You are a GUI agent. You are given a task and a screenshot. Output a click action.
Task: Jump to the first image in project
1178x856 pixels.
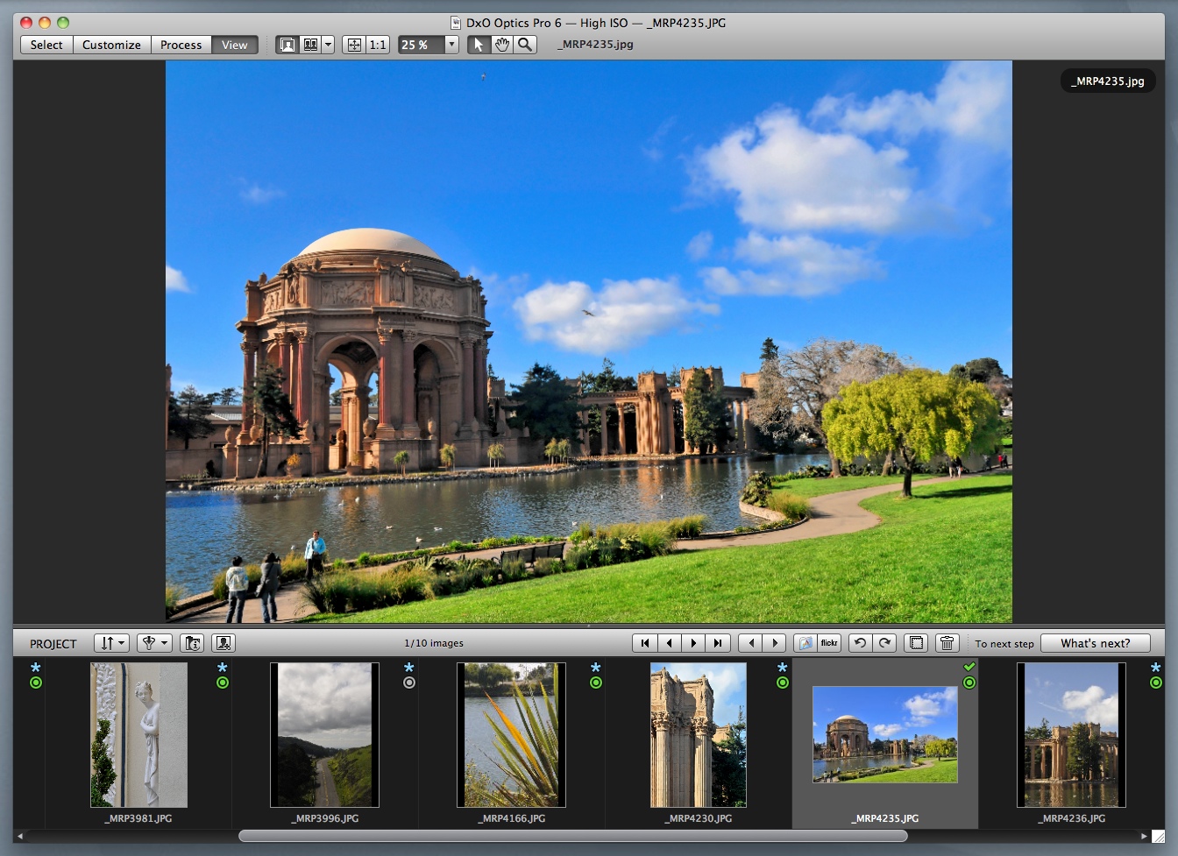(645, 643)
